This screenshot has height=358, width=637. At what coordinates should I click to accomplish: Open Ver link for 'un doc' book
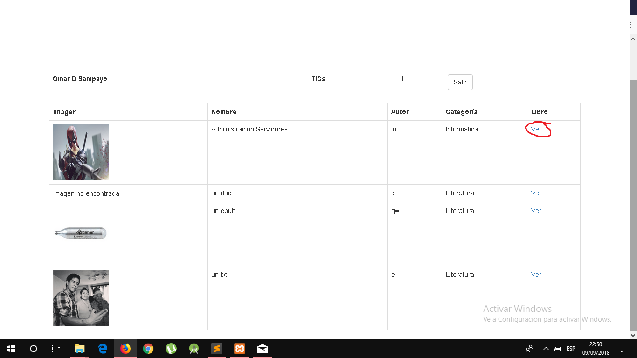click(x=536, y=193)
